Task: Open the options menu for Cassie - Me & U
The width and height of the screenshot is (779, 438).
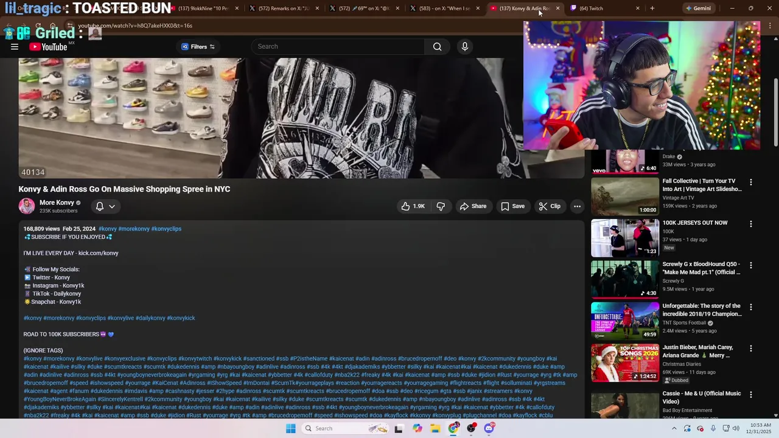Action: pyautogui.click(x=750, y=395)
